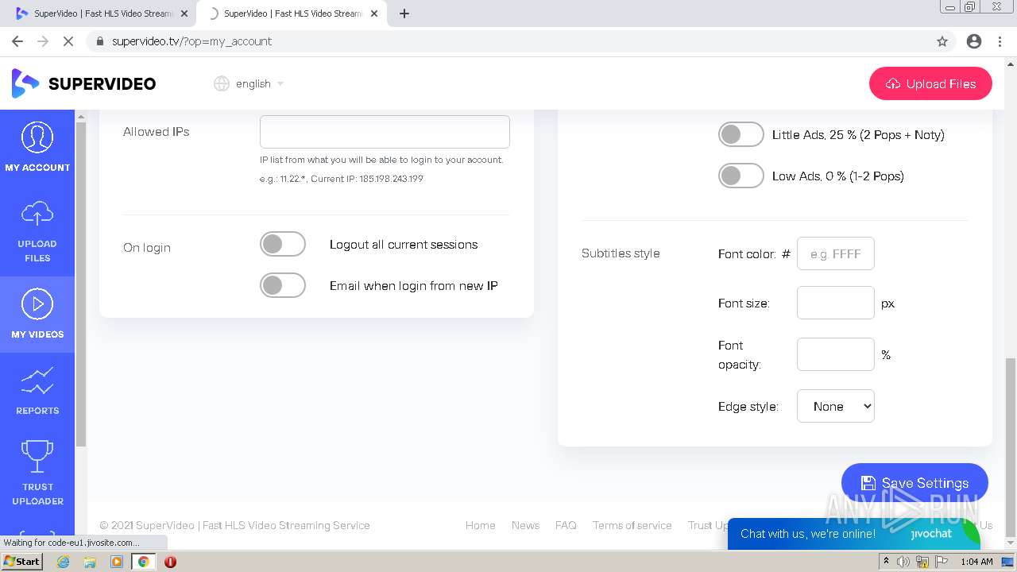Open a new browser tab

point(404,14)
